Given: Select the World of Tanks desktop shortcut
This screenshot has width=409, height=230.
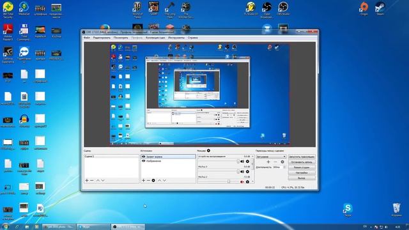Looking at the screenshot, I should pyautogui.click(x=137, y=10).
